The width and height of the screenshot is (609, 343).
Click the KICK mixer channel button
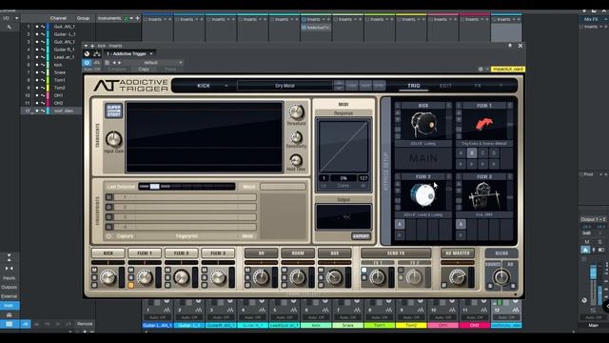(108, 253)
